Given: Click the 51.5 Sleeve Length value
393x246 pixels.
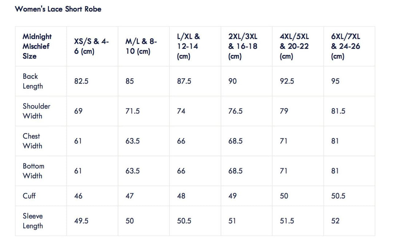Looking at the screenshot, I should point(287,221).
